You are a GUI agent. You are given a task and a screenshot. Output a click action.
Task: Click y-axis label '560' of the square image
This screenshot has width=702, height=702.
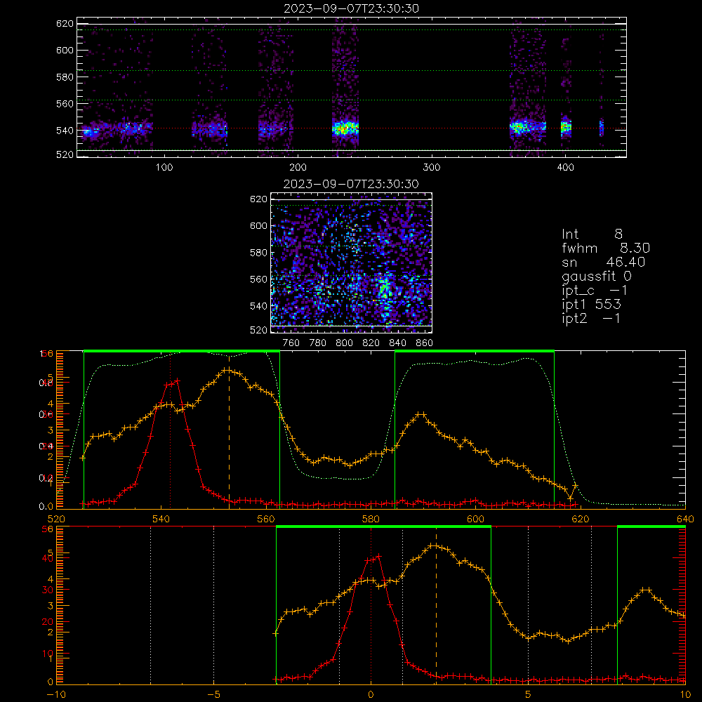[259, 279]
